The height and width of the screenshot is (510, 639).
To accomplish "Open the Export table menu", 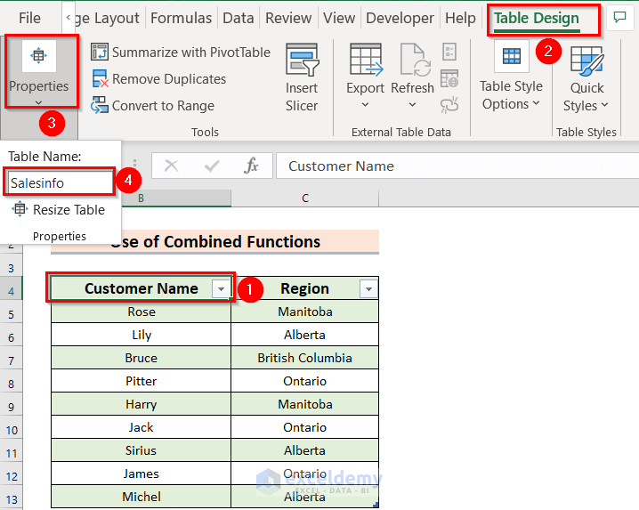I will coord(365,77).
